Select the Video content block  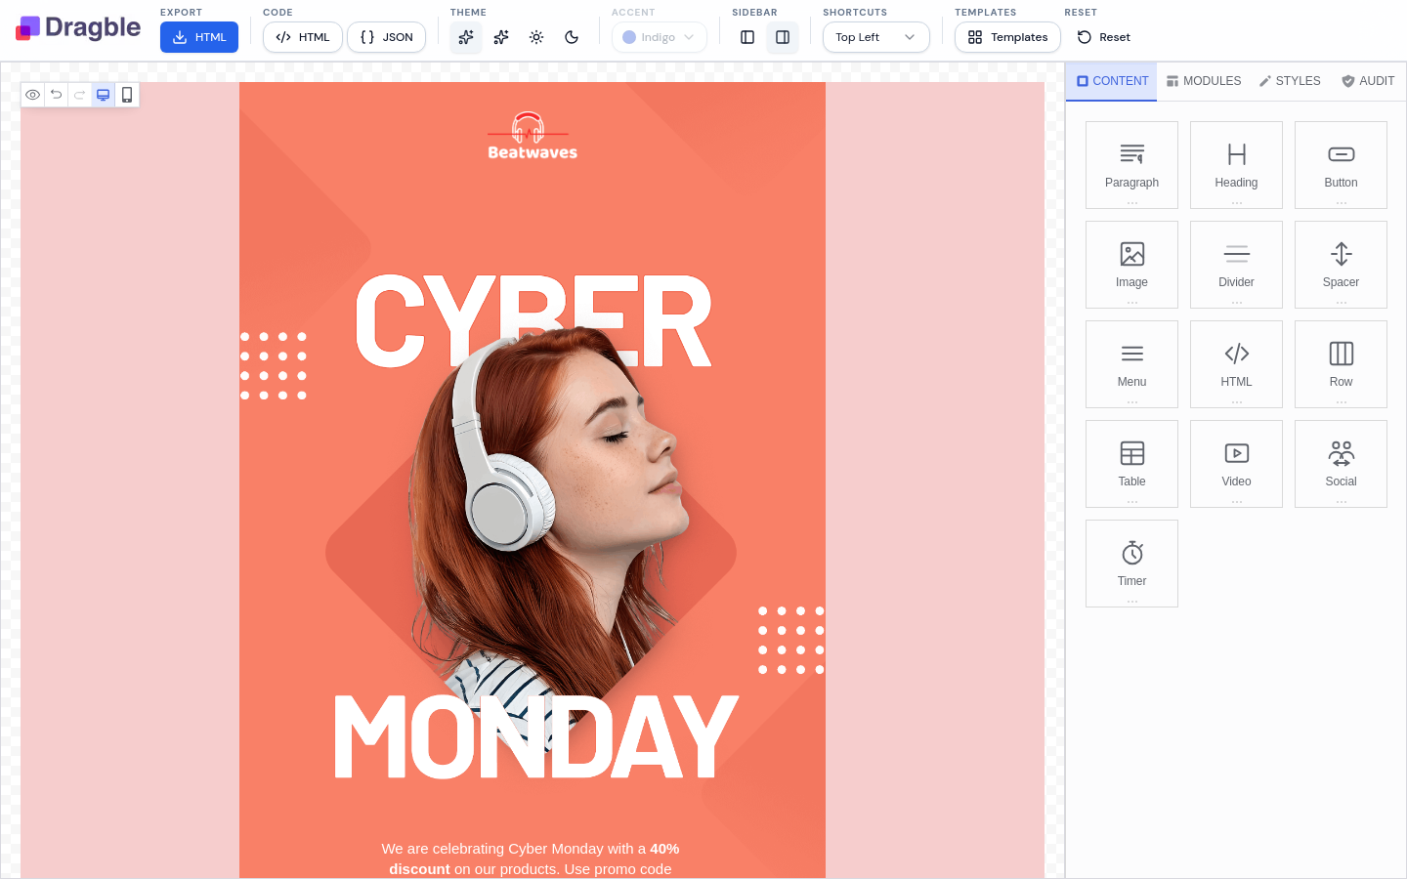pyautogui.click(x=1236, y=464)
